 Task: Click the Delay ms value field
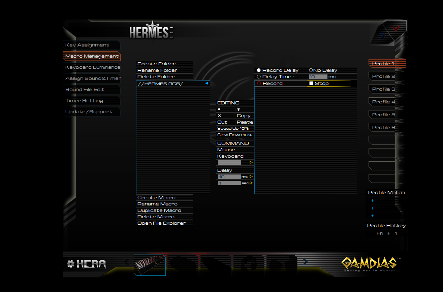click(230, 176)
